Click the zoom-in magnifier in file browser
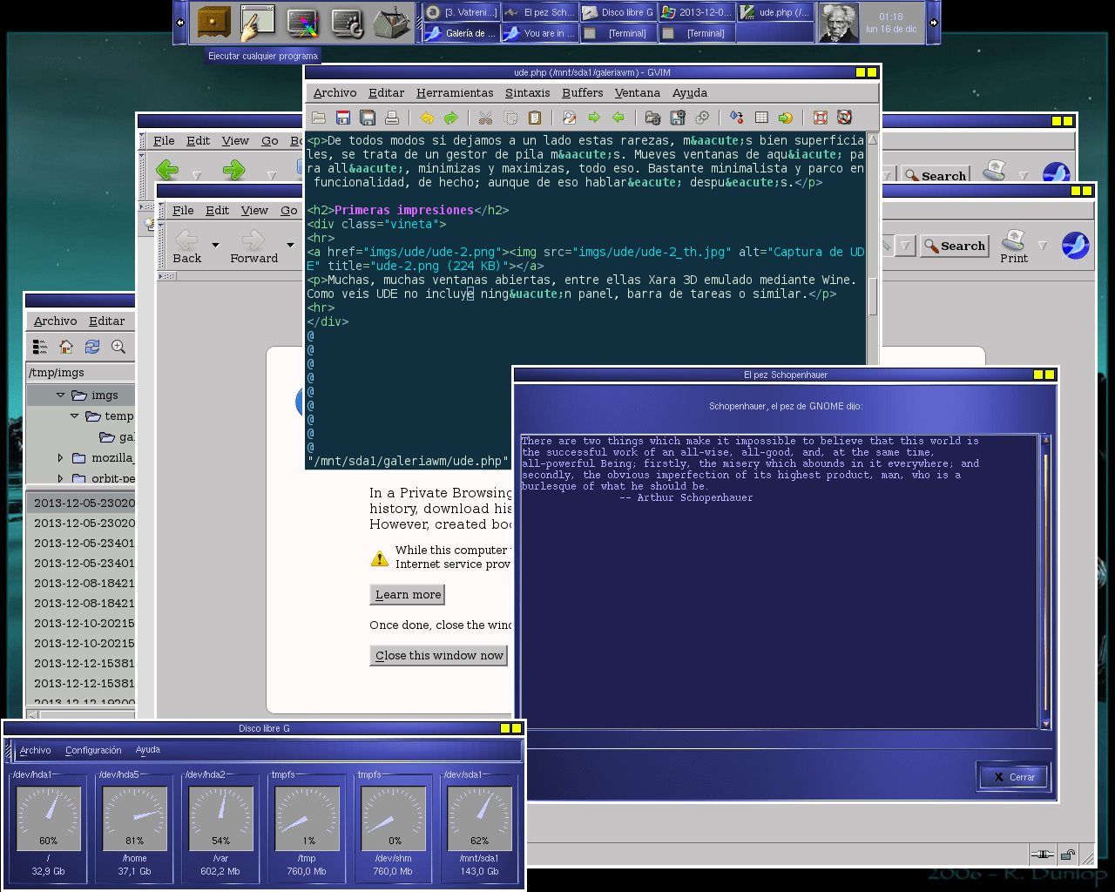This screenshot has width=1115, height=892. pyautogui.click(x=118, y=347)
